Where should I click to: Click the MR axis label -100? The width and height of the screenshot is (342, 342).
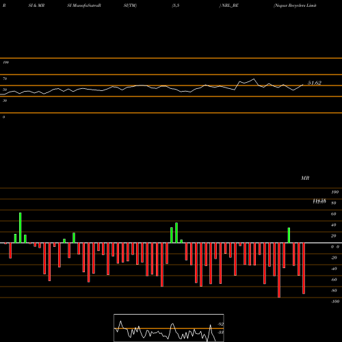click(x=335, y=302)
